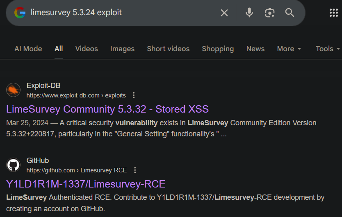Open options menu for Exploit-DB result
Screen dimensions: 342x217
click(x=134, y=95)
